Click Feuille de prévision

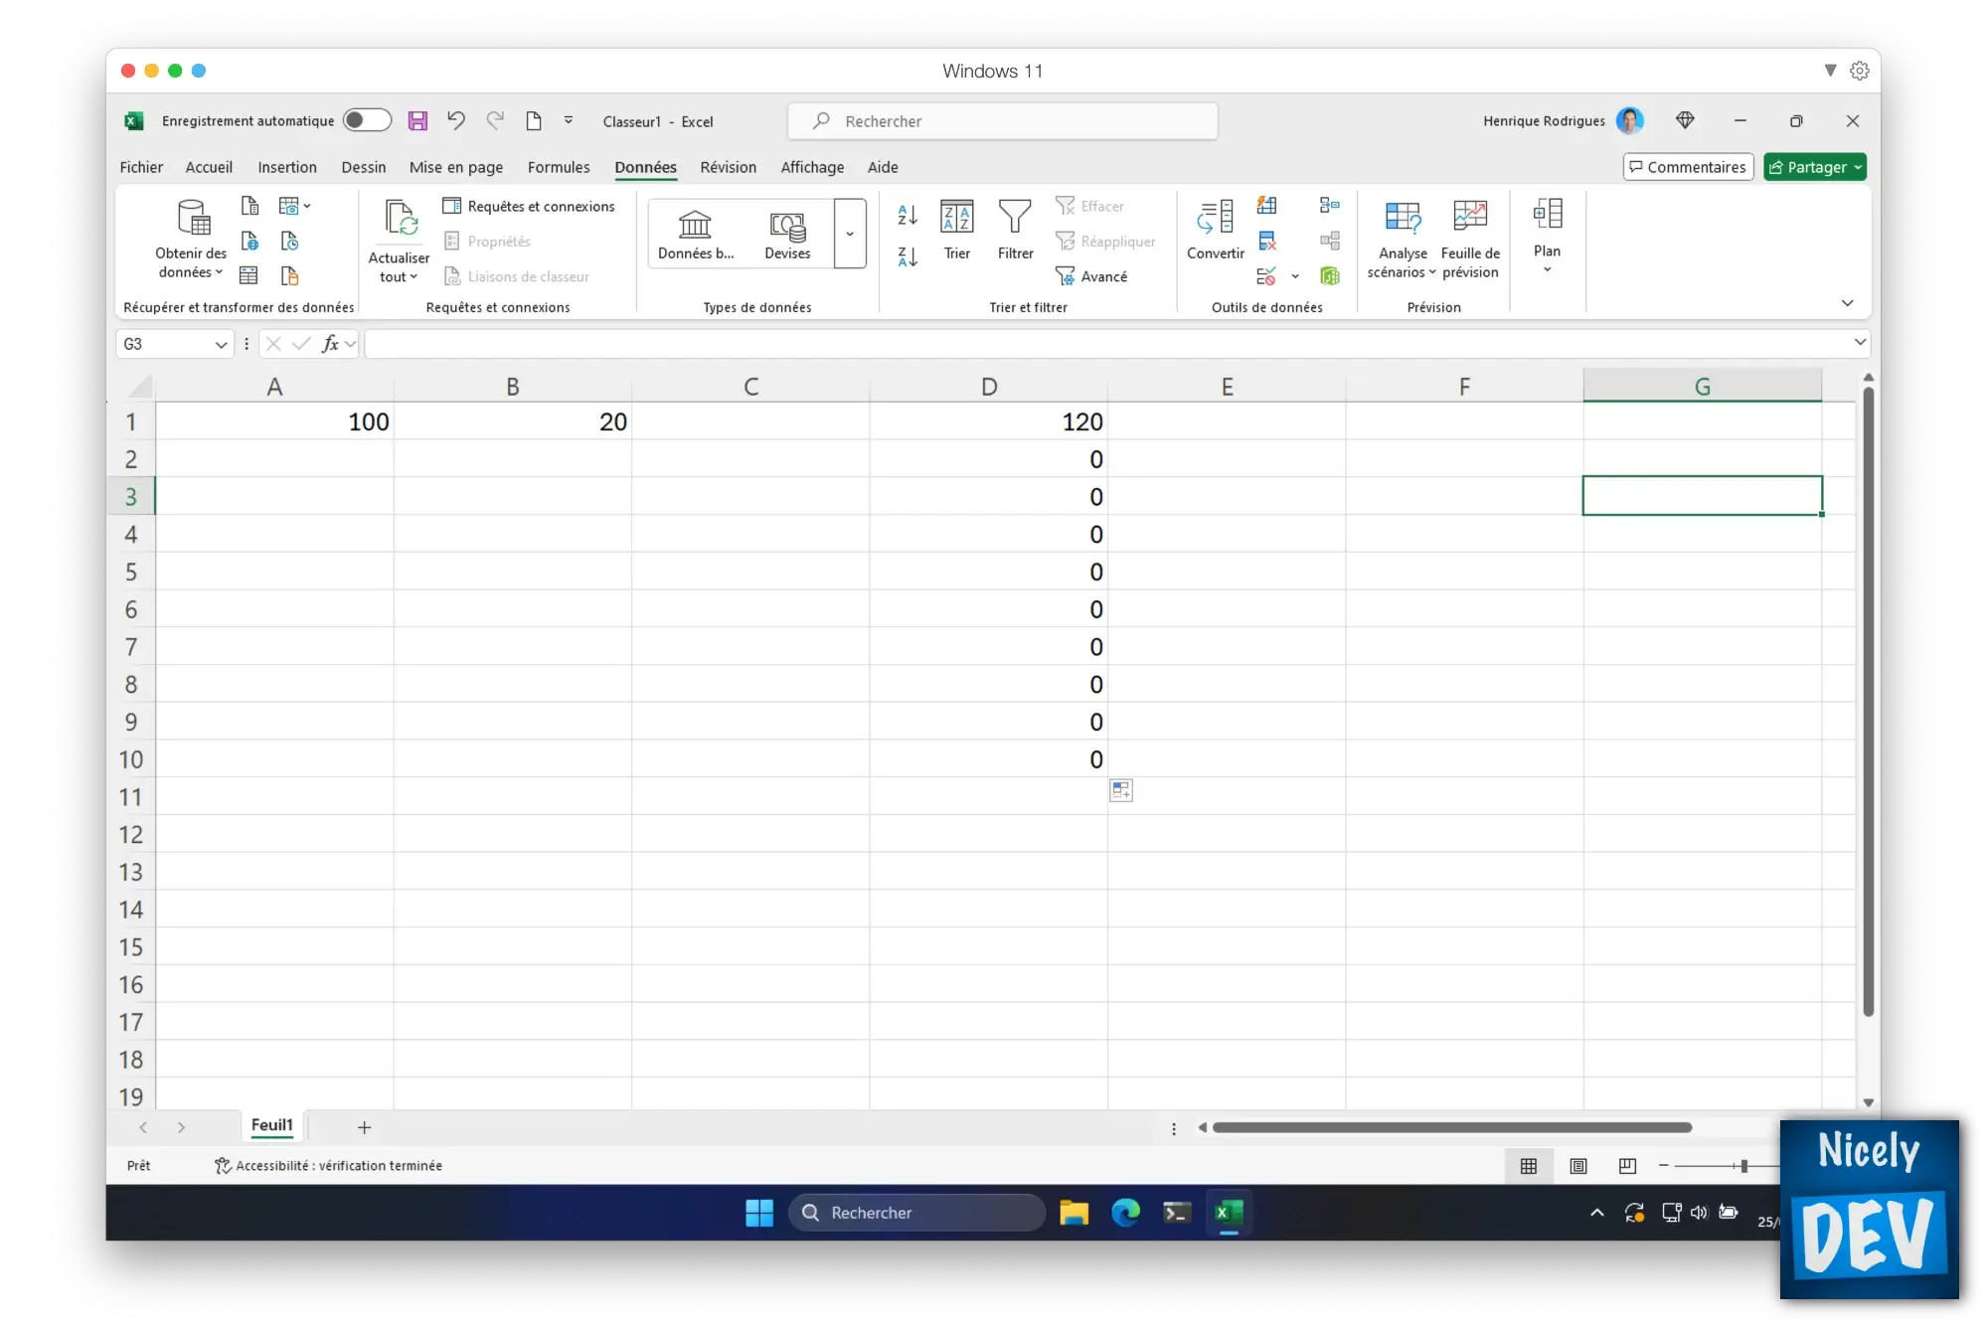pyautogui.click(x=1470, y=239)
